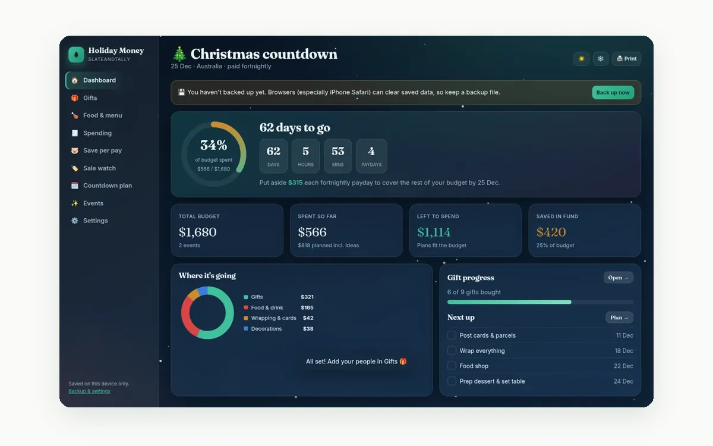
Task: Switch theme with the sun icon button
Action: coord(581,58)
